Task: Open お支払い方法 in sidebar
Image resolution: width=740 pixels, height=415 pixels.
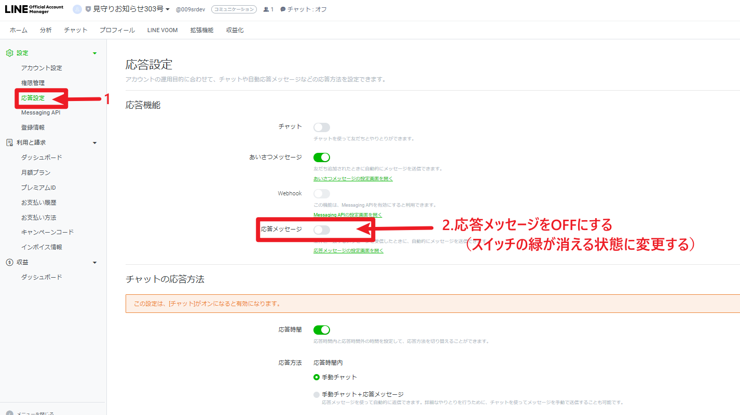Action: 39,218
